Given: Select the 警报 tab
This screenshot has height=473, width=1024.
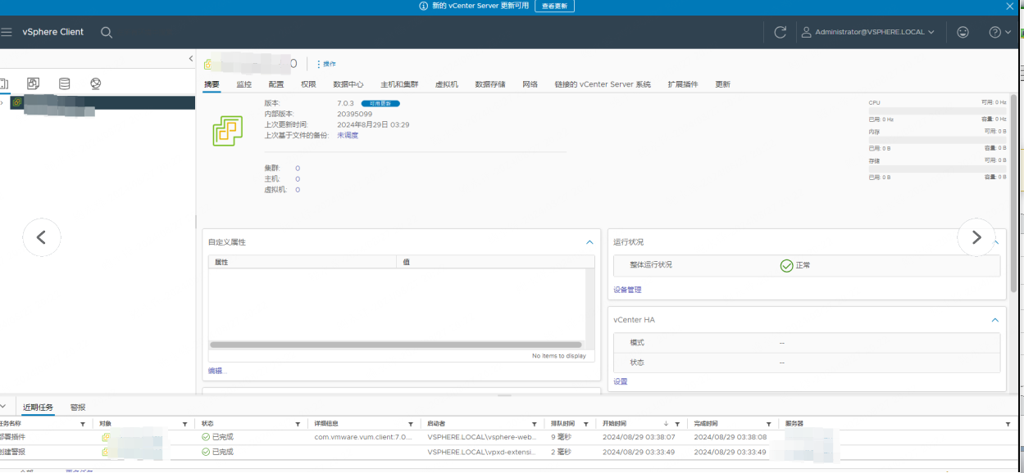Looking at the screenshot, I should [x=78, y=408].
